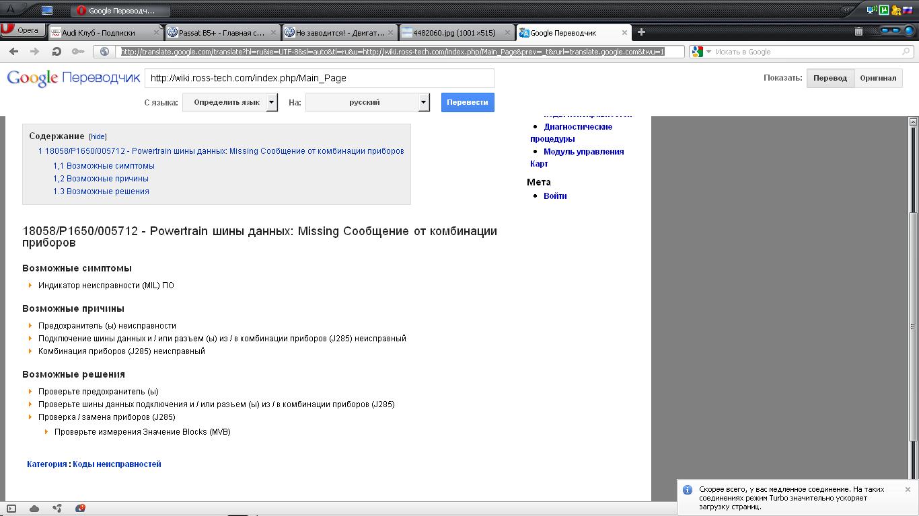
Task: Close the Turbo slow connection notification
Action: click(908, 489)
